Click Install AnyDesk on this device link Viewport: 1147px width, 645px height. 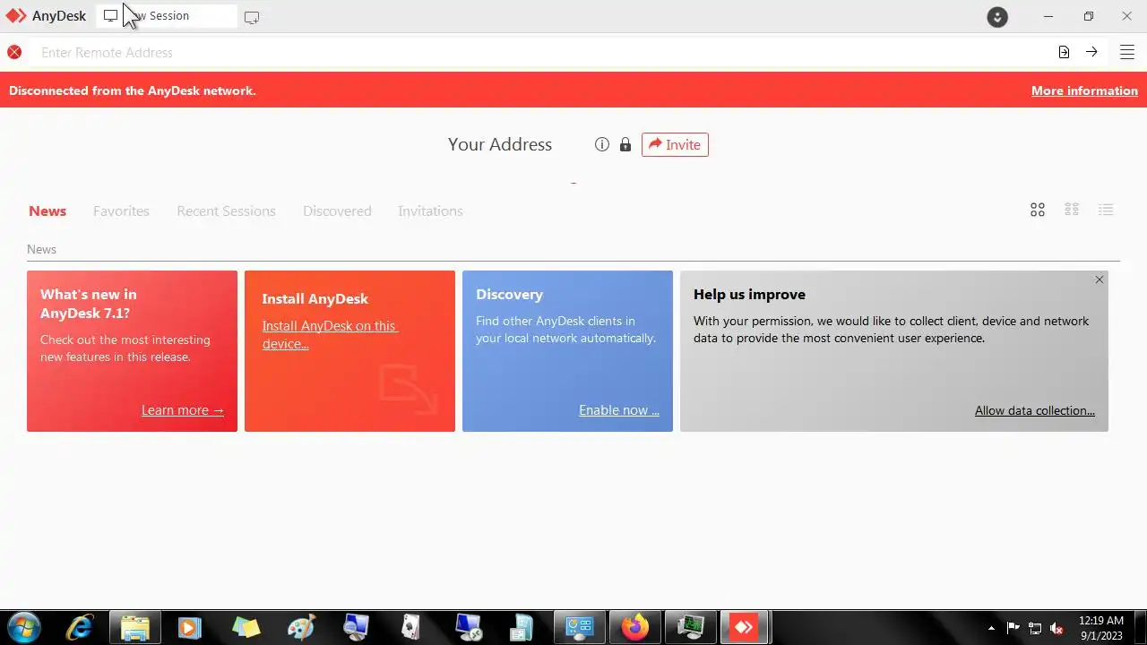click(x=330, y=334)
